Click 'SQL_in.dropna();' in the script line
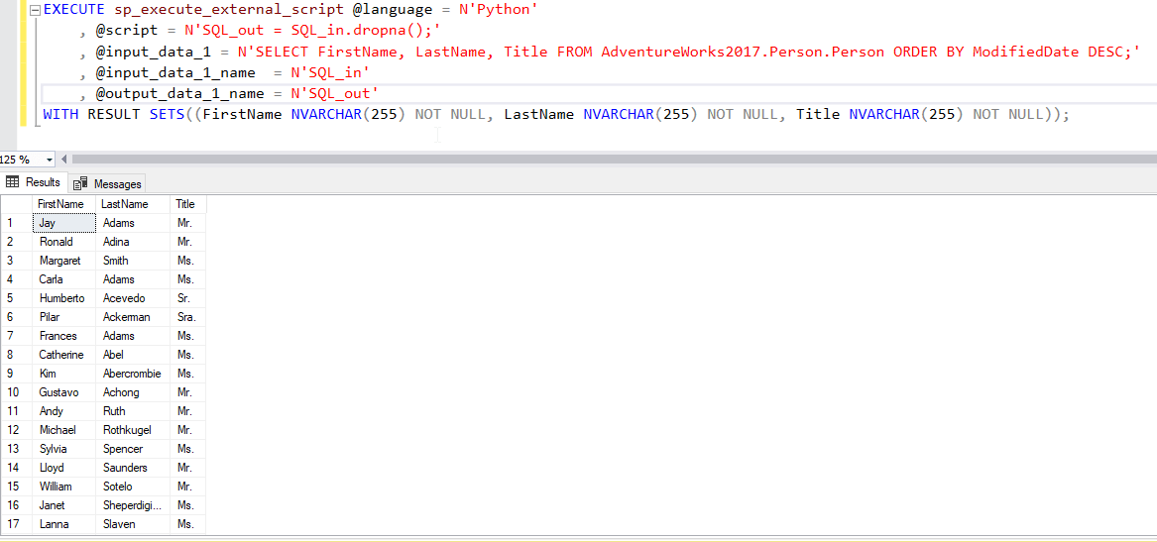The width and height of the screenshot is (1157, 542). point(362,32)
